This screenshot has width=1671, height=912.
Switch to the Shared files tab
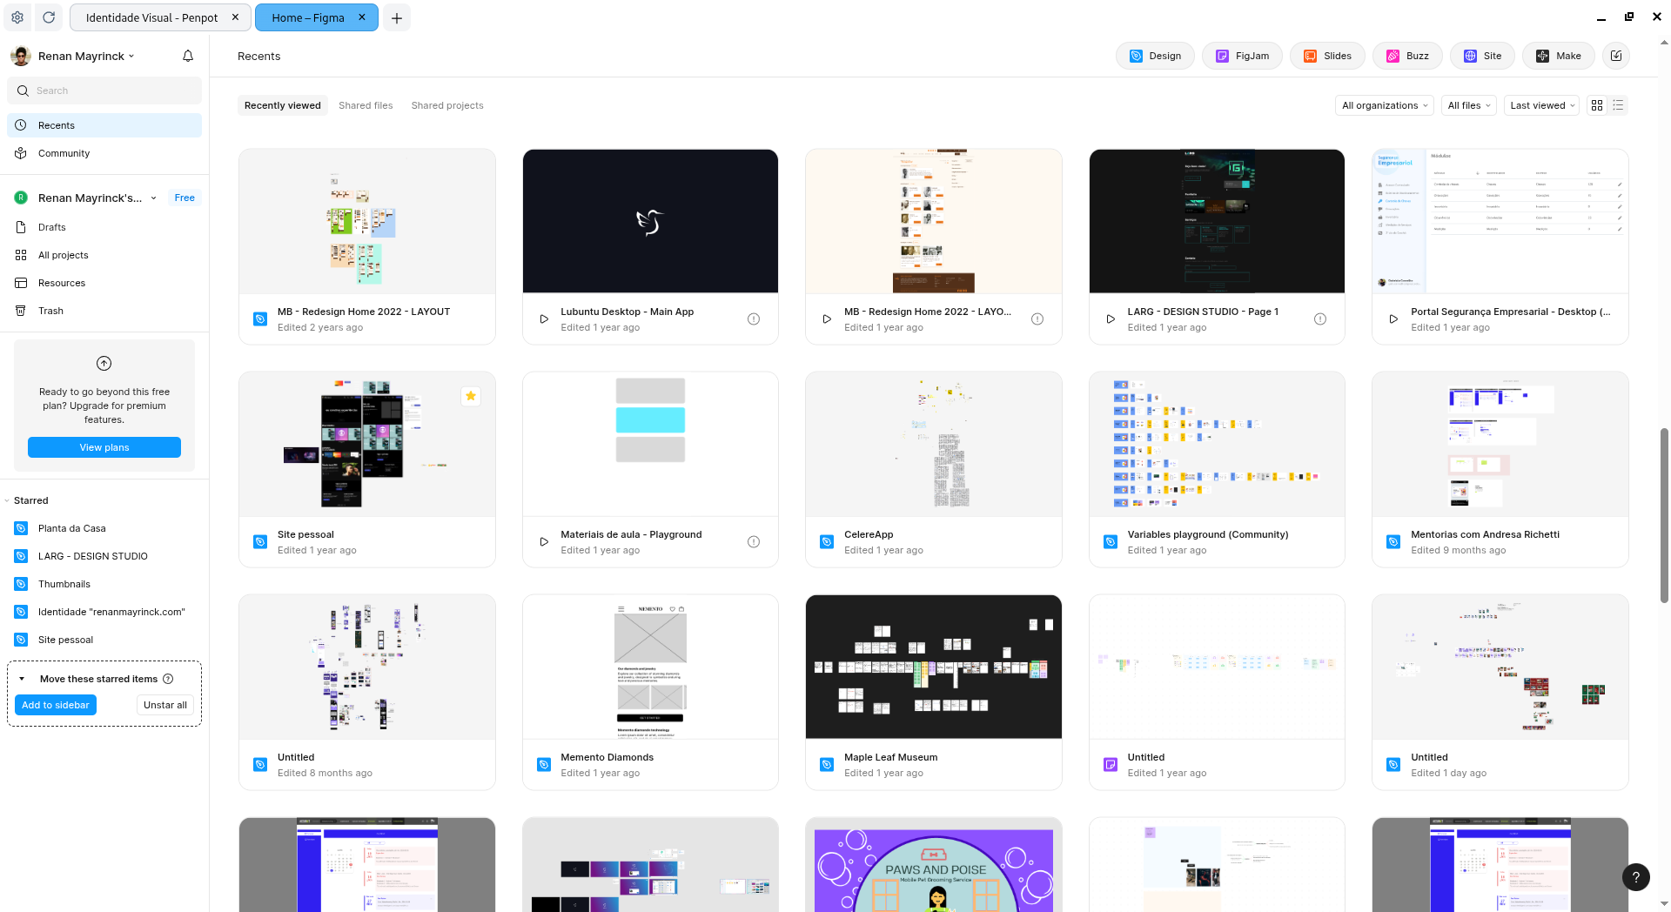click(366, 105)
